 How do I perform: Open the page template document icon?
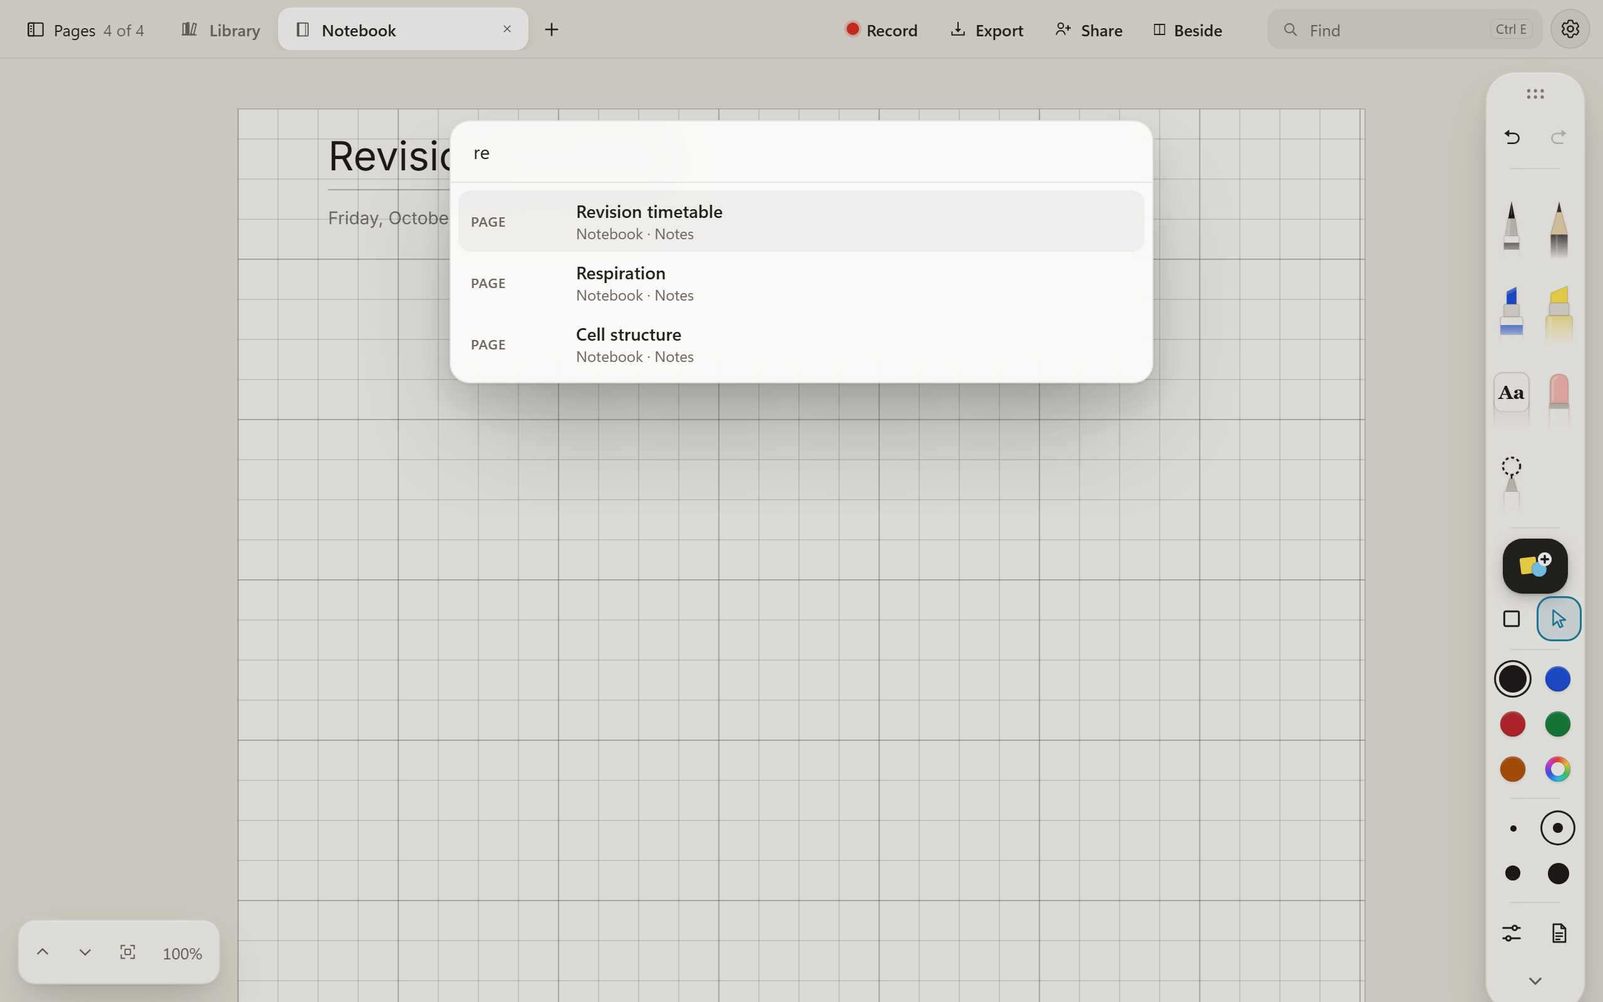click(1559, 933)
